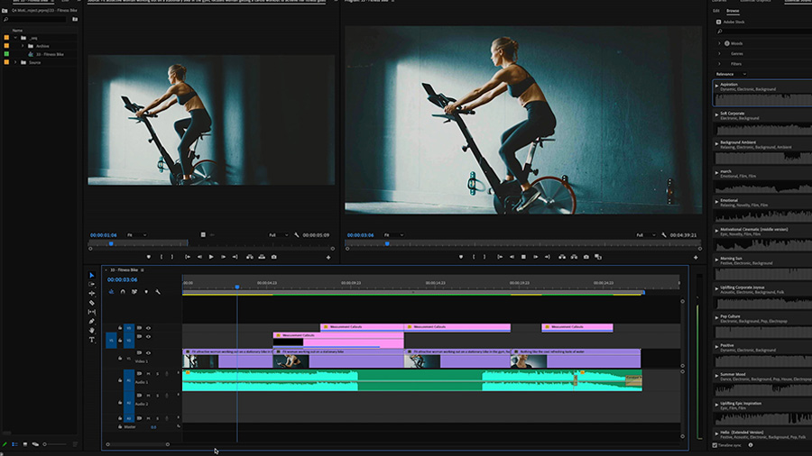Viewport: 812px width, 456px height.
Task: Open button editor plus in Program monitor
Action: tap(696, 257)
